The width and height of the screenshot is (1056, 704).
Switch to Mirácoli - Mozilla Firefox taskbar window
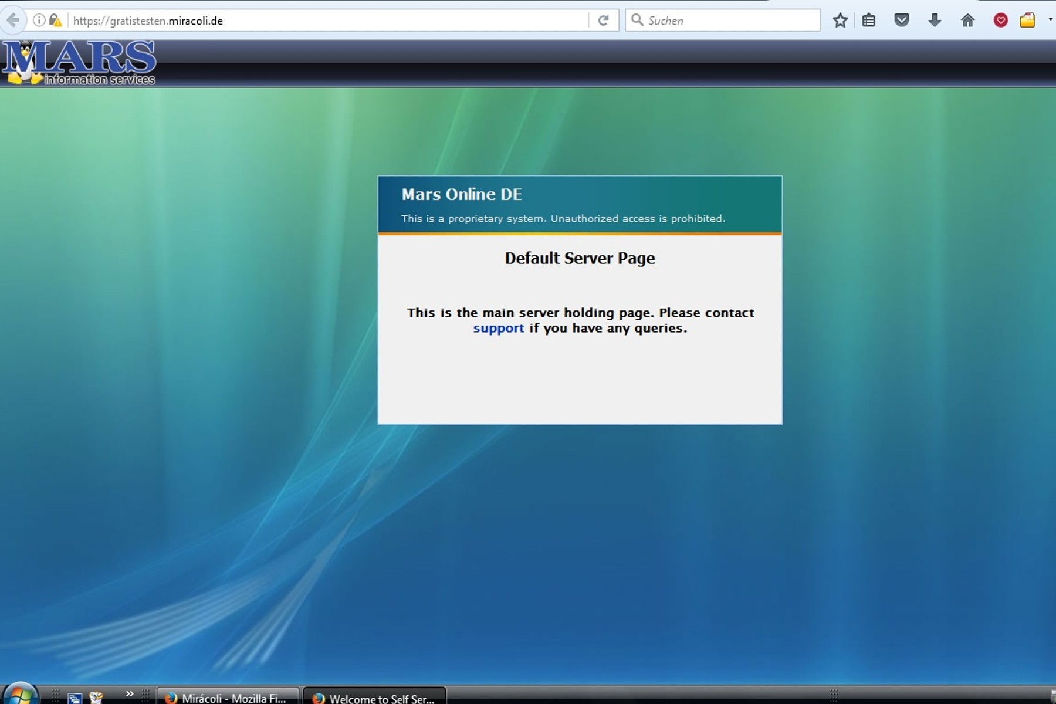228,697
